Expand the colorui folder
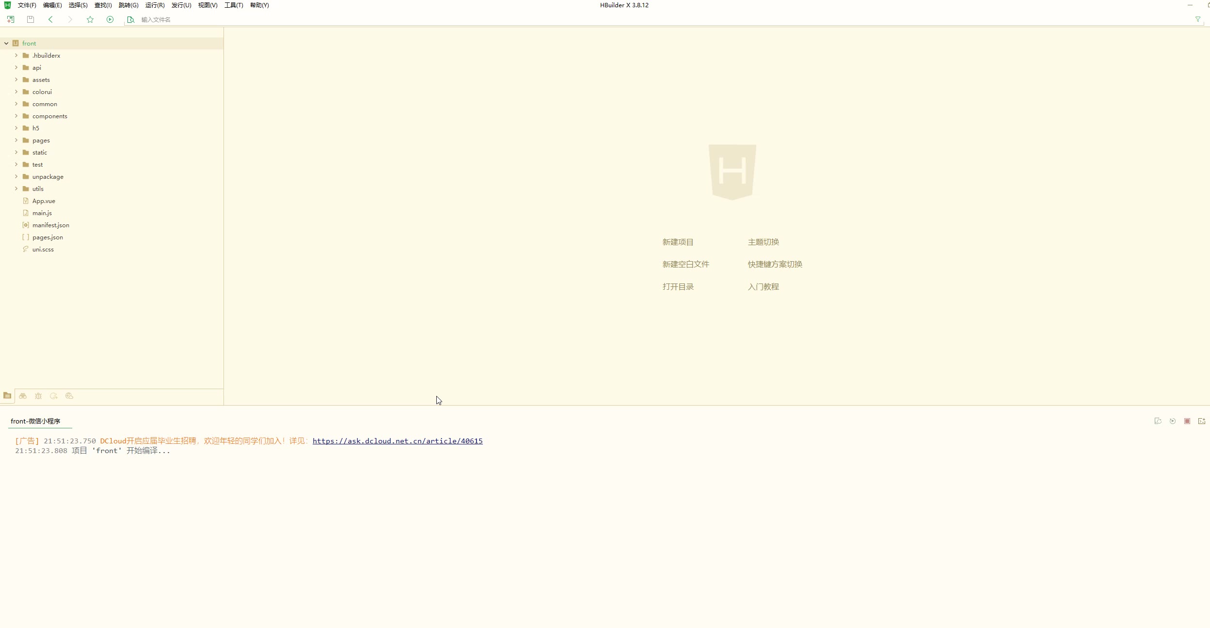The width and height of the screenshot is (1210, 628). (16, 92)
